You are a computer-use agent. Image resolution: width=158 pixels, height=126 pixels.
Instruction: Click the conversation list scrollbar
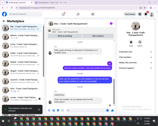[x=43, y=51]
